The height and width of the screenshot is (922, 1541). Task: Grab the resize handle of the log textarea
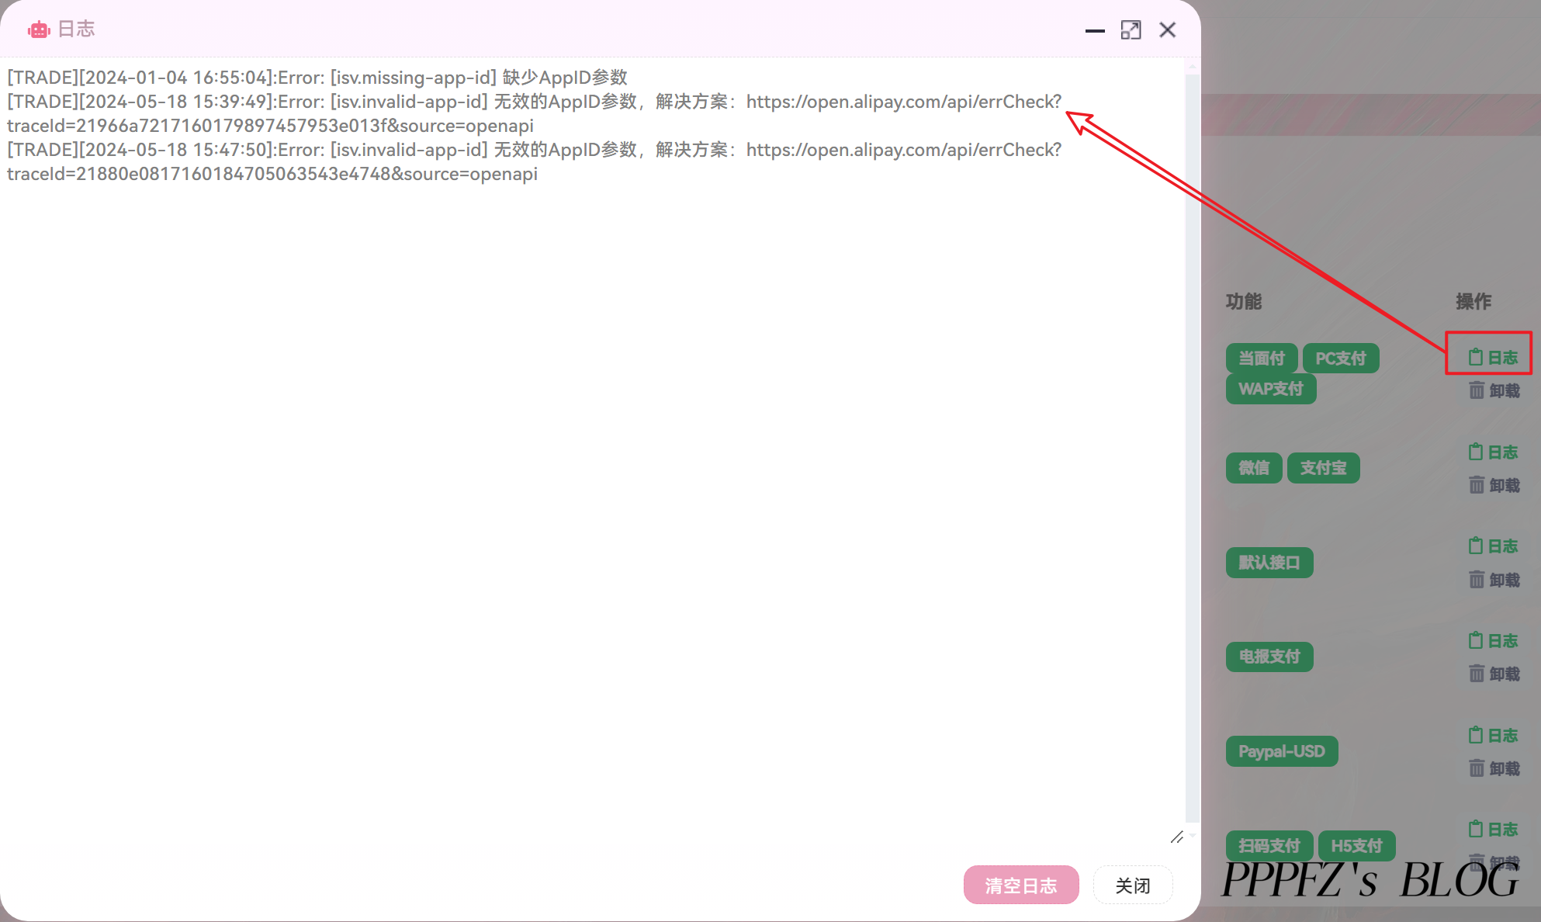tap(1177, 837)
